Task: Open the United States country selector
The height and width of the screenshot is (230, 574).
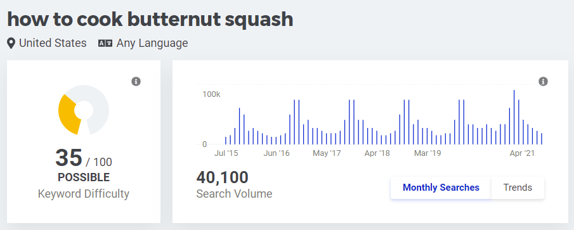Action: tap(53, 43)
